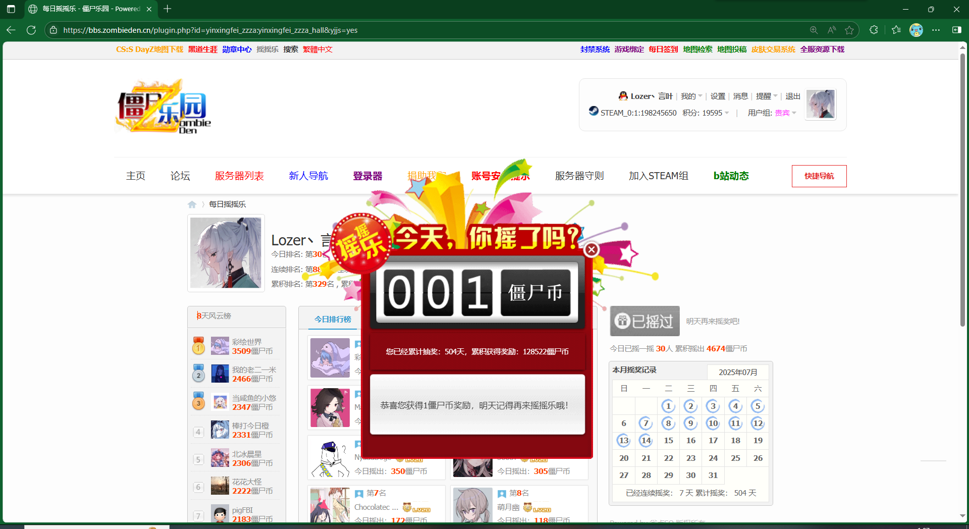Close the shake lottery popup

tap(591, 249)
